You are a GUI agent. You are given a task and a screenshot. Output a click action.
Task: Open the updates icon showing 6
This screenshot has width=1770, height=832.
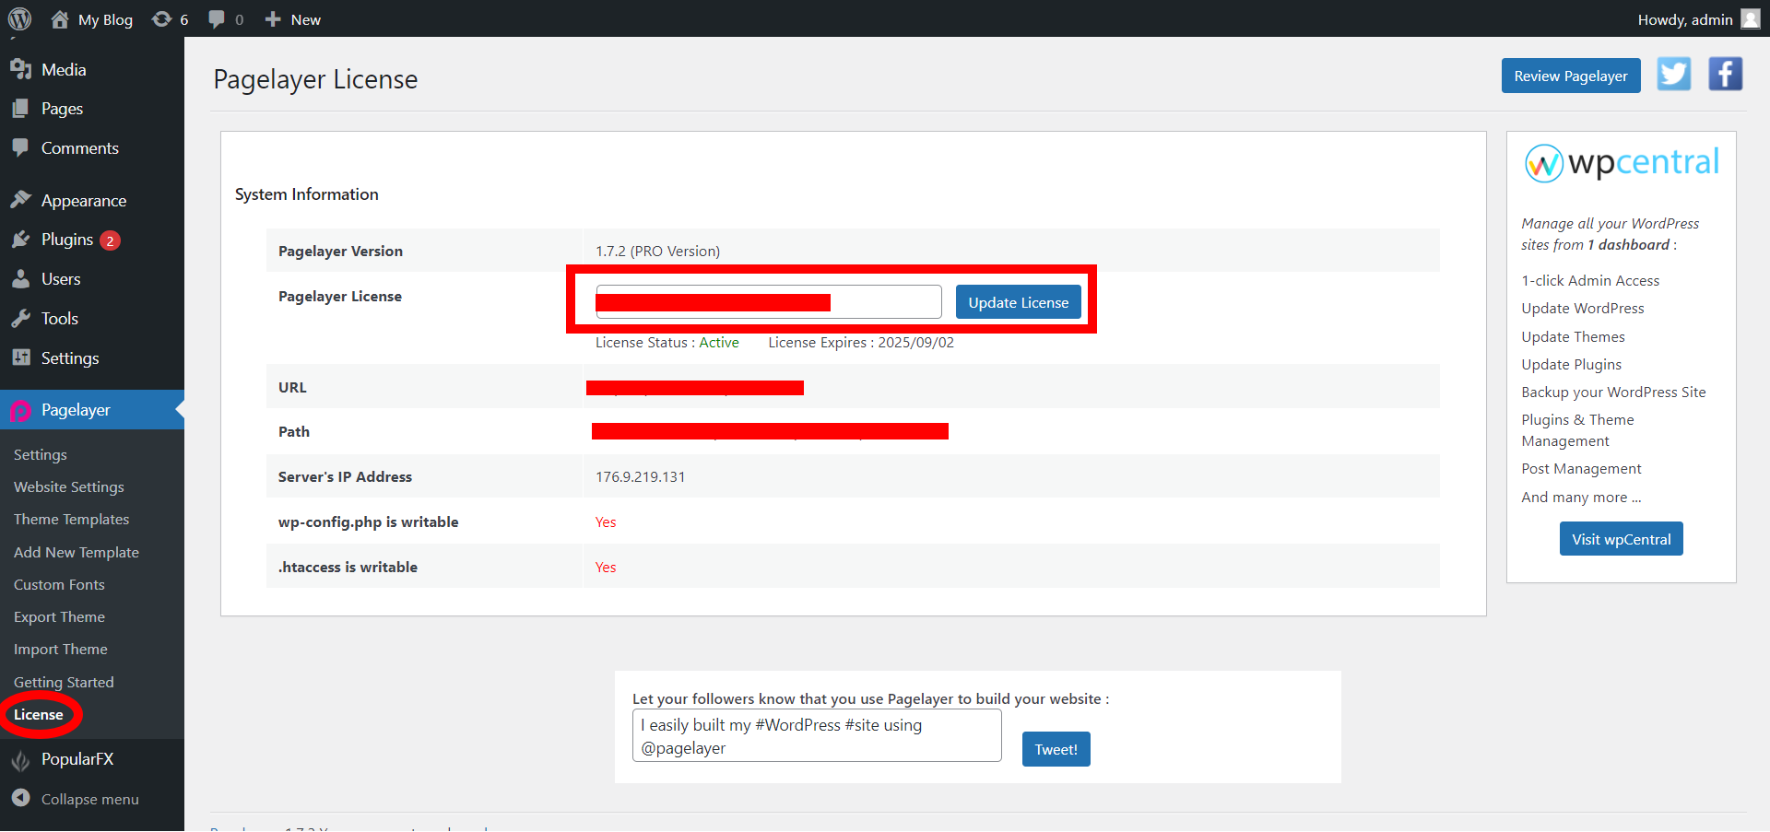click(162, 19)
